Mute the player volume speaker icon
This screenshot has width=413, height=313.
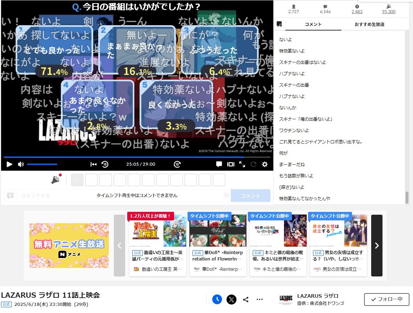tap(21, 164)
